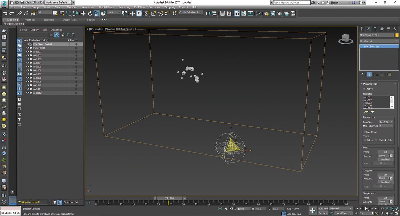The width and height of the screenshot is (400, 216).
Task: Open the Workspace: Default dropdown in title bar
Action: pos(58,2)
